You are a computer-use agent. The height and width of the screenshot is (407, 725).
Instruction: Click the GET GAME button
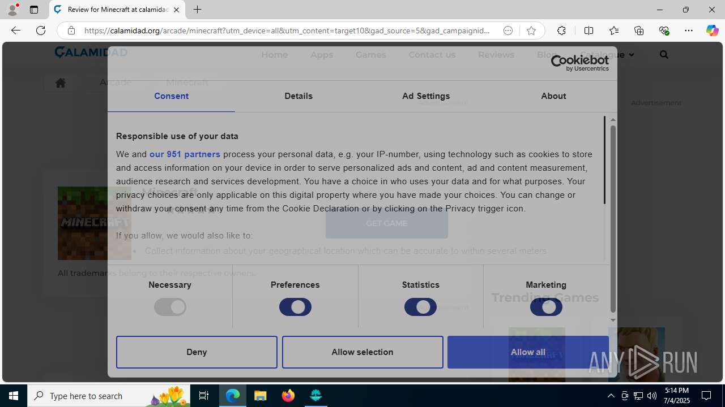386,223
